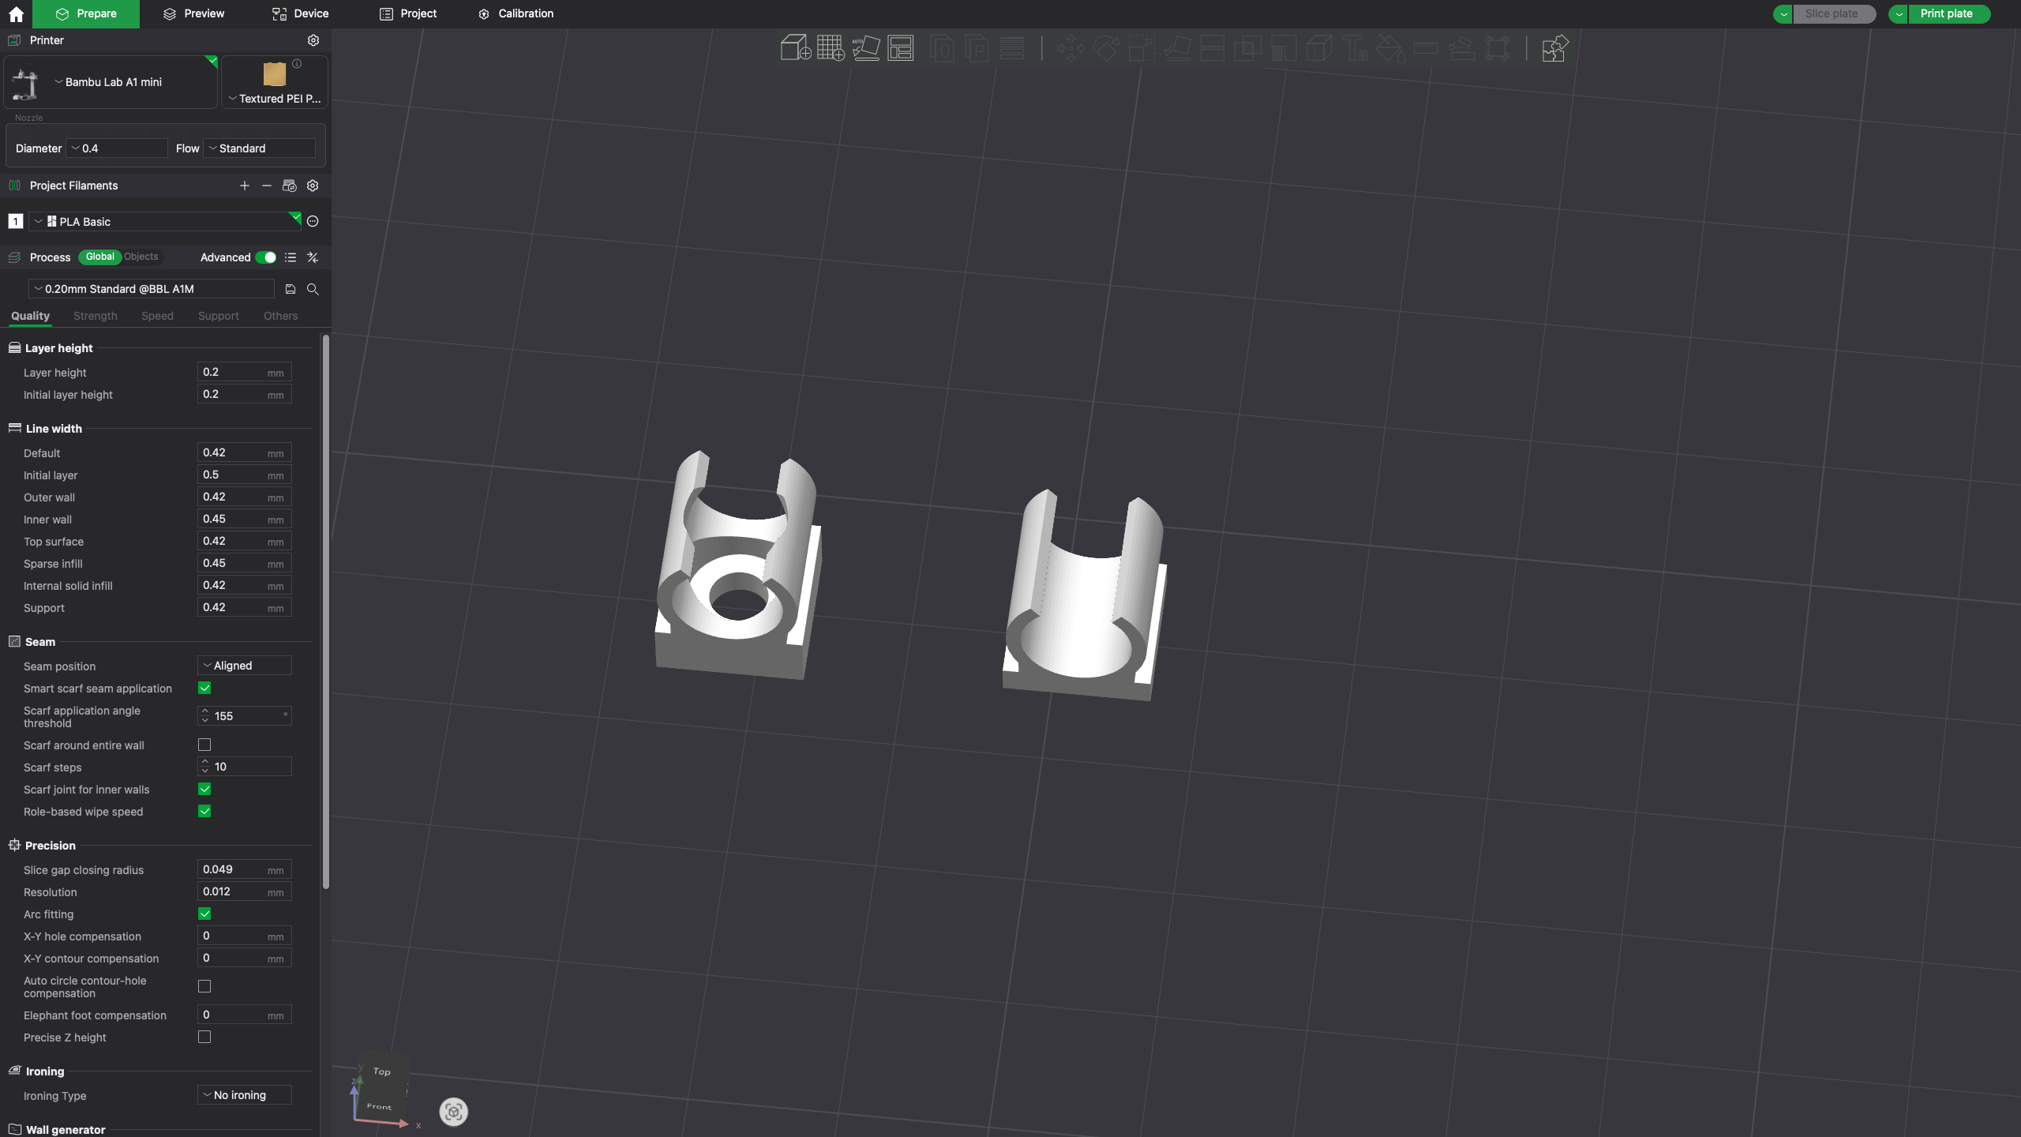The height and width of the screenshot is (1137, 2021).
Task: Click the Auto orient icon
Action: pyautogui.click(x=866, y=48)
